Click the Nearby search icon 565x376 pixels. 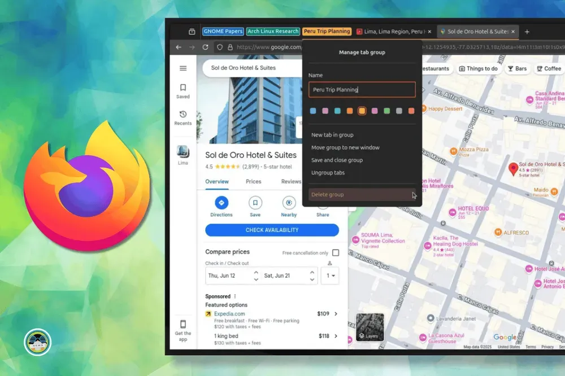289,203
